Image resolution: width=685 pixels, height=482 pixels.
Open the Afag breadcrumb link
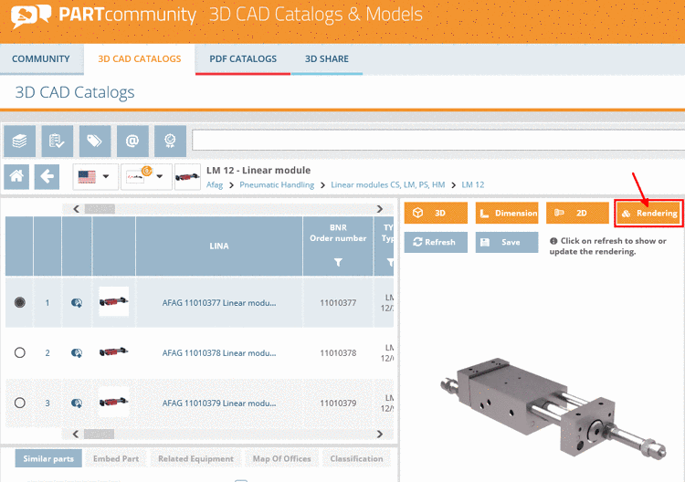pos(215,184)
